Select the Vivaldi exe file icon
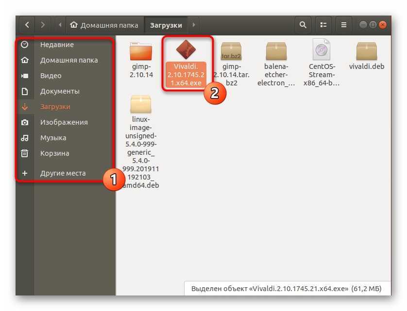Image resolution: width=407 pixels, height=311 pixels. pos(186,50)
